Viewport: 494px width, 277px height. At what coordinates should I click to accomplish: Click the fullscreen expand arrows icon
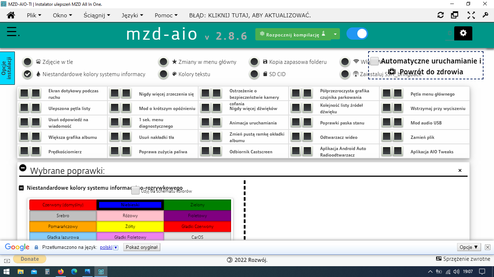point(471,15)
